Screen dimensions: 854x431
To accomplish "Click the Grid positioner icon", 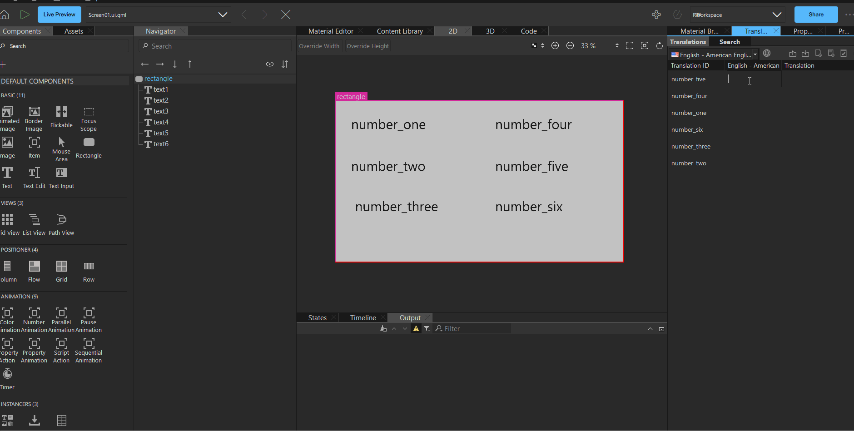I will pos(61,266).
